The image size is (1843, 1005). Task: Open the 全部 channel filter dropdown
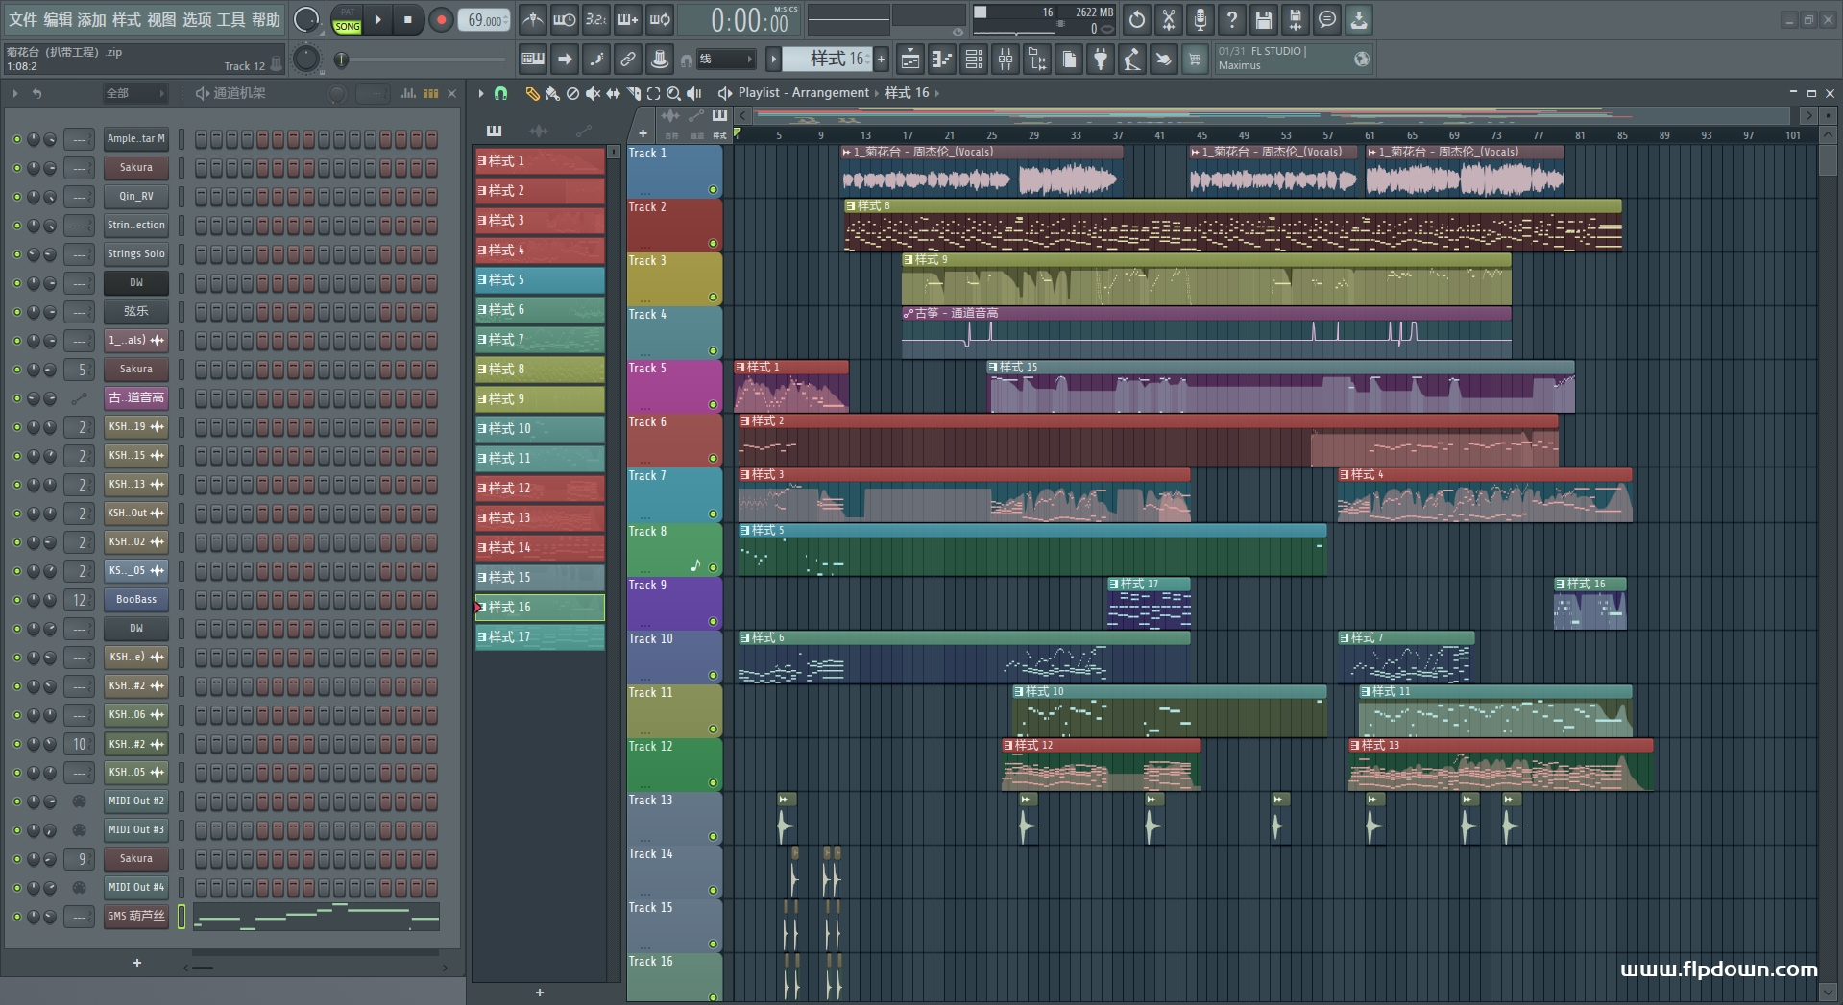(x=134, y=93)
